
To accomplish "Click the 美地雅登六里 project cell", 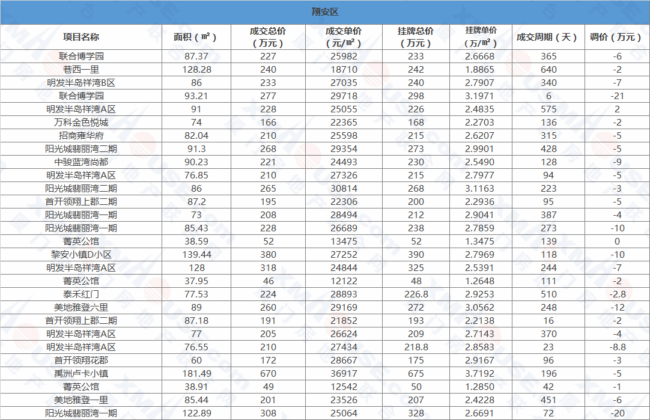I will [x=81, y=307].
